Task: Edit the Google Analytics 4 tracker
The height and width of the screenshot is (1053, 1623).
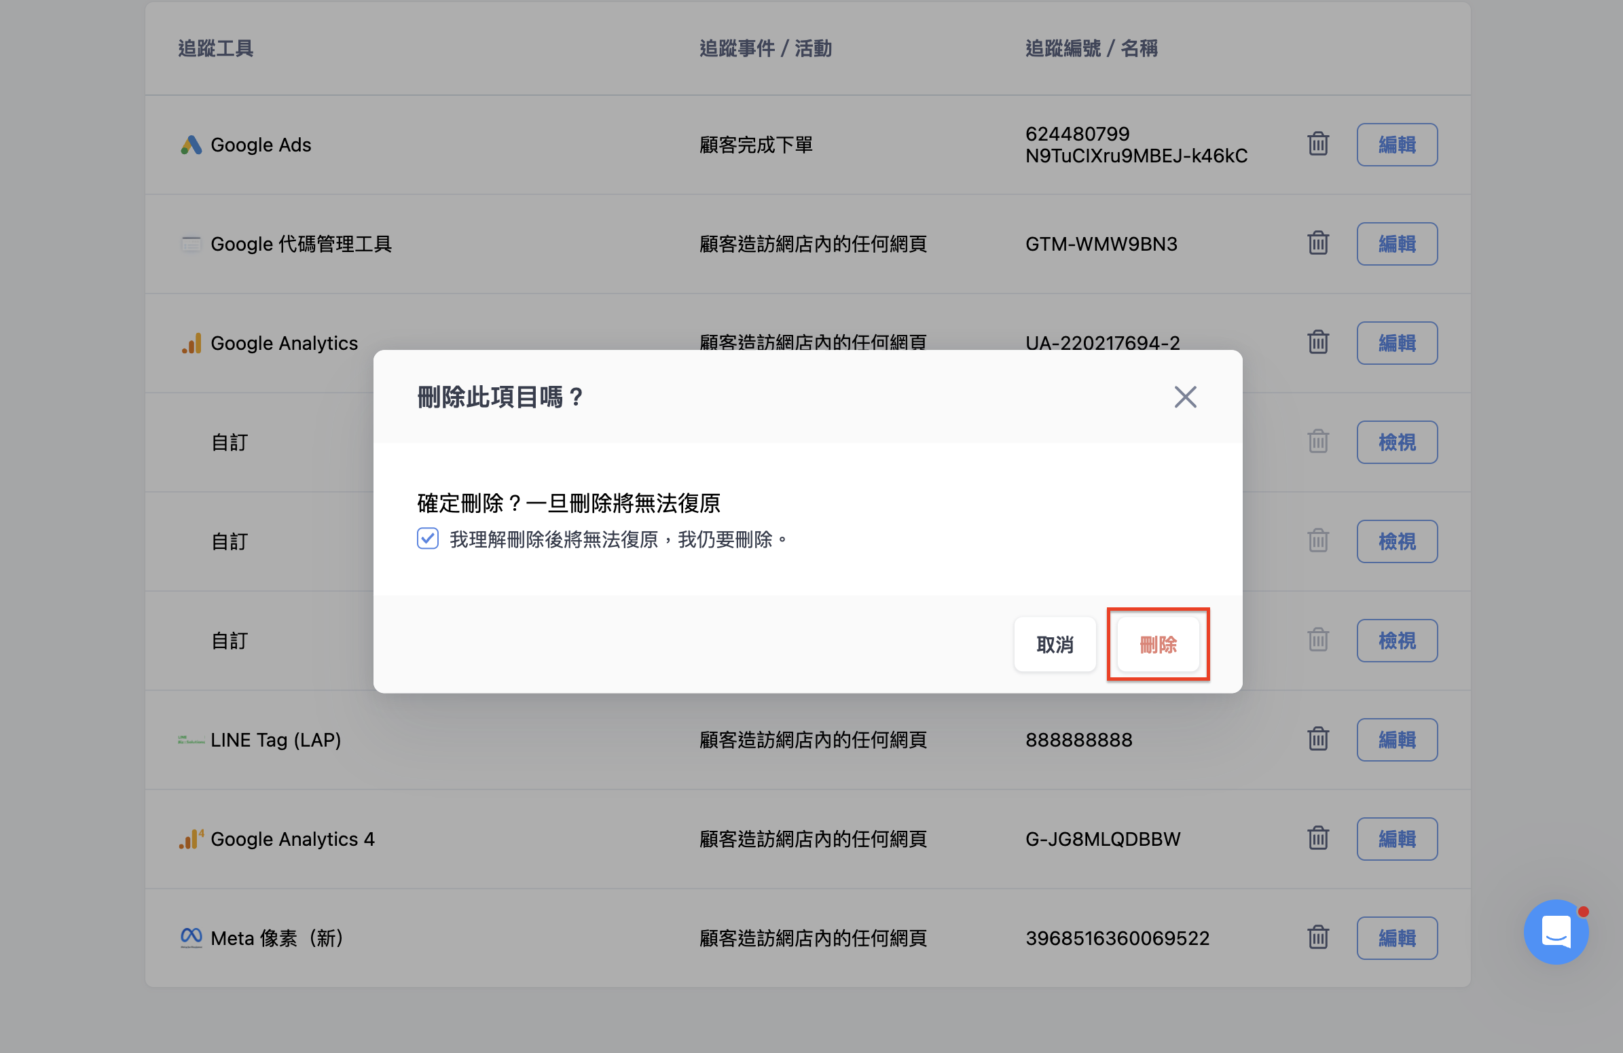Action: tap(1397, 839)
